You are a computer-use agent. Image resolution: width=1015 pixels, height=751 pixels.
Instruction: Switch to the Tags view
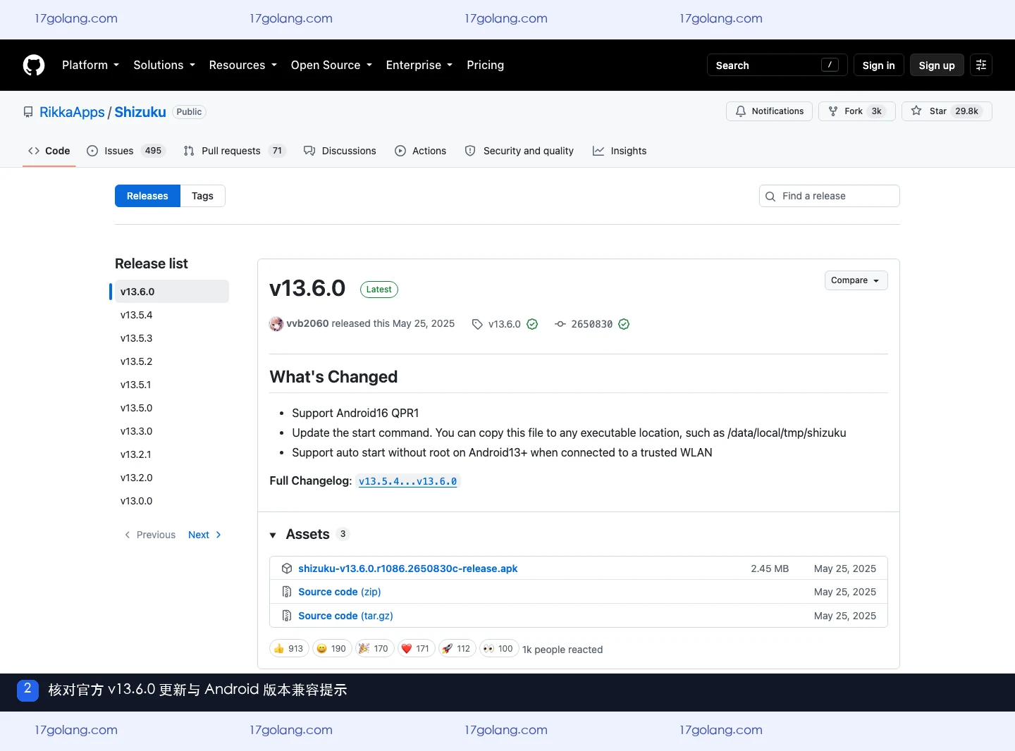(202, 196)
